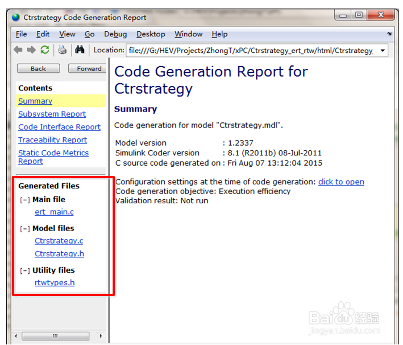Open the ert_main.c file link
This screenshot has width=403, height=345.
[x=54, y=212]
